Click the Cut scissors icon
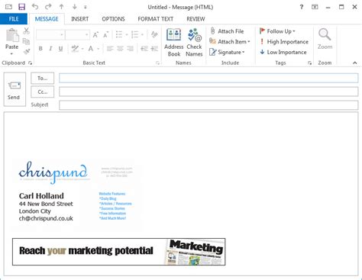 [26, 31]
